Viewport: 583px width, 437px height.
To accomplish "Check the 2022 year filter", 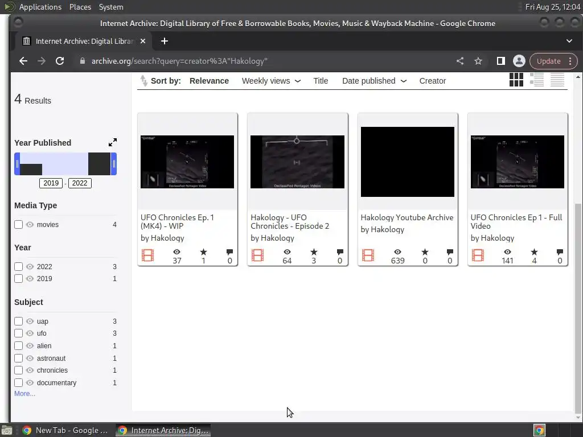I will click(18, 266).
